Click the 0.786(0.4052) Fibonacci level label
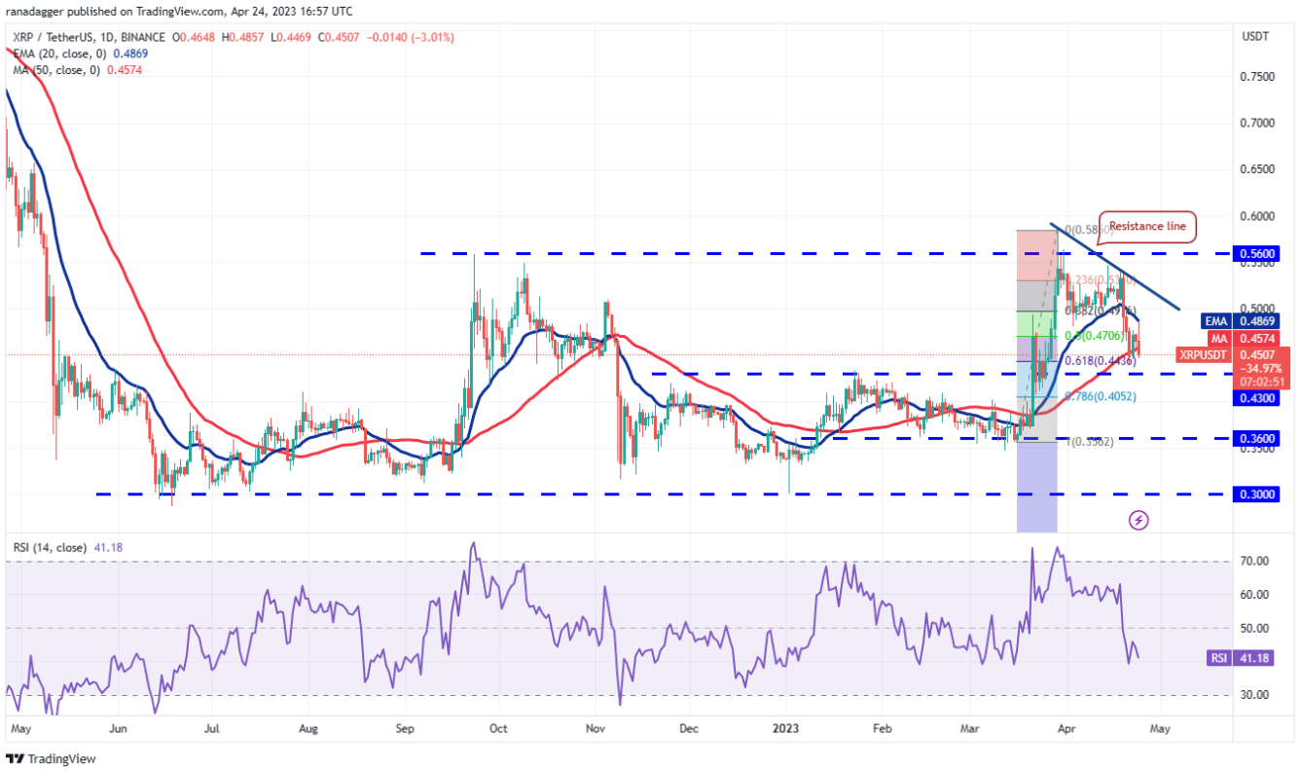Image resolution: width=1301 pixels, height=771 pixels. coord(1101,396)
